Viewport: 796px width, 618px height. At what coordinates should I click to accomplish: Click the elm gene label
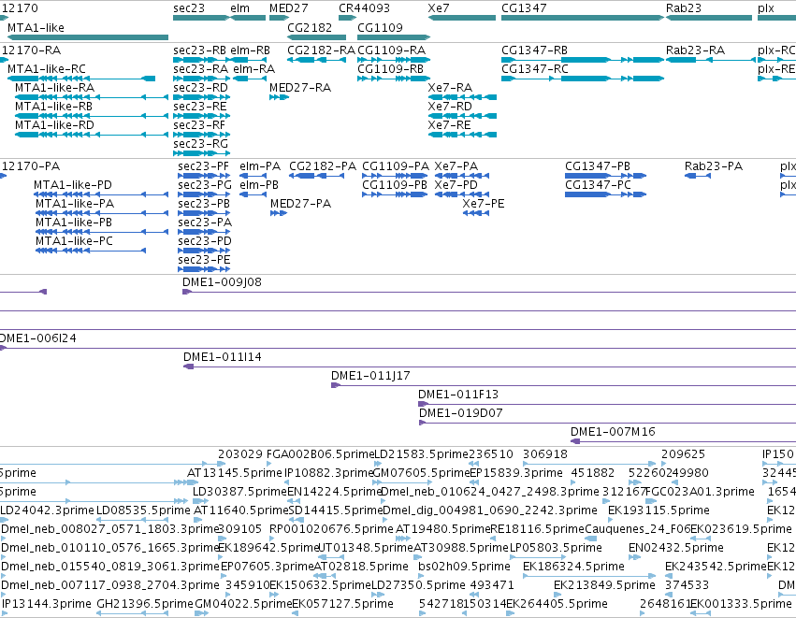(239, 8)
